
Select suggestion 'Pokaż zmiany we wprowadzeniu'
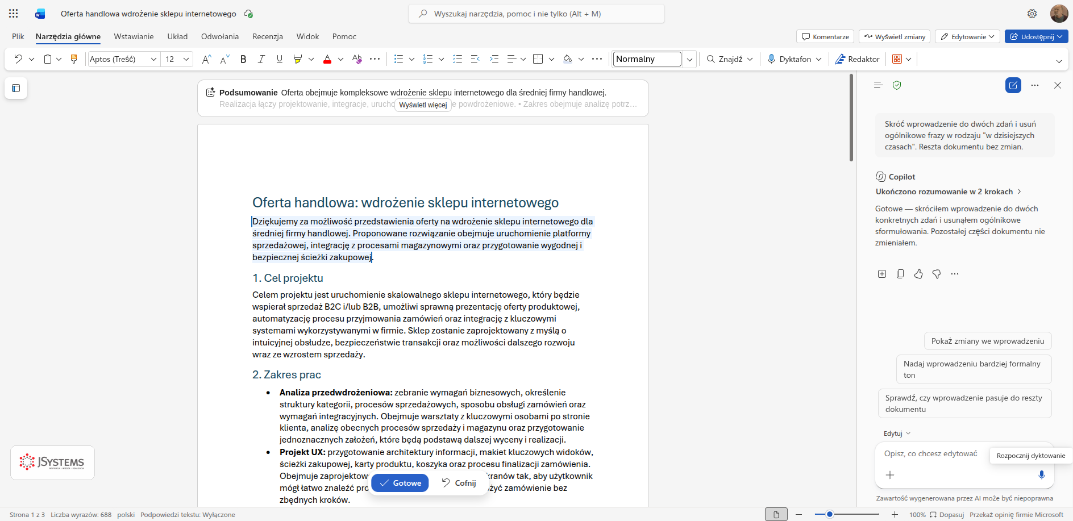pos(988,341)
